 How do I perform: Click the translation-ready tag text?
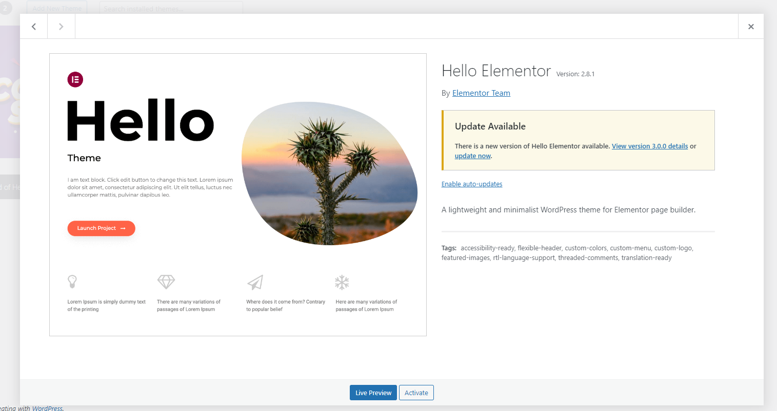(646, 258)
